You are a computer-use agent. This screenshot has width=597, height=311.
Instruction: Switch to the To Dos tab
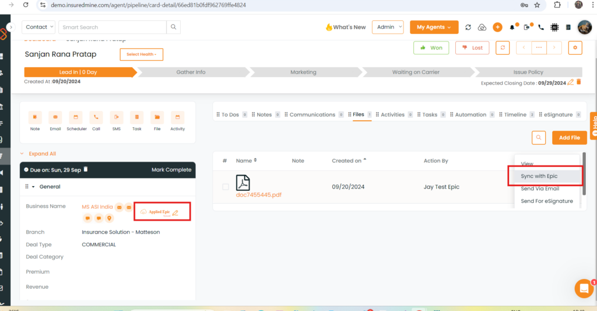click(x=230, y=114)
